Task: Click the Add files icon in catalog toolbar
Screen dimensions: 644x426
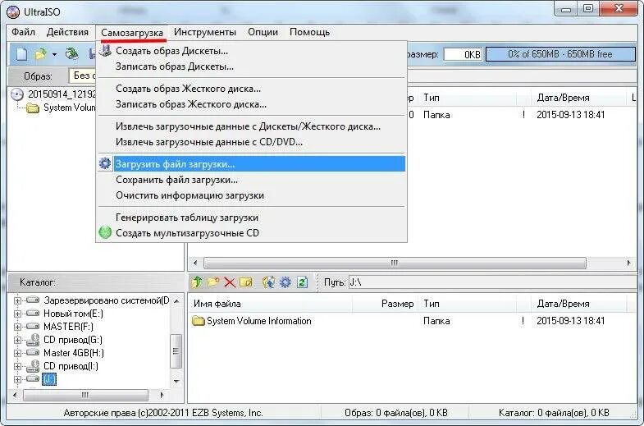Action: [268, 282]
